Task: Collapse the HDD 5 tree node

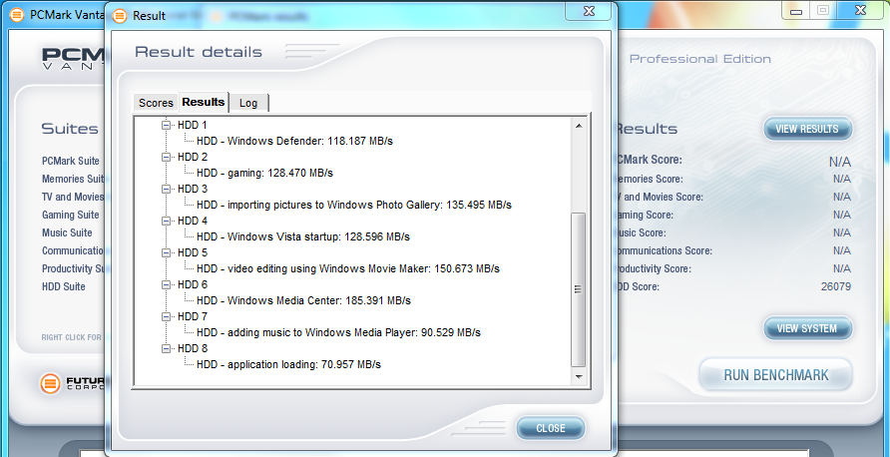Action: [167, 252]
